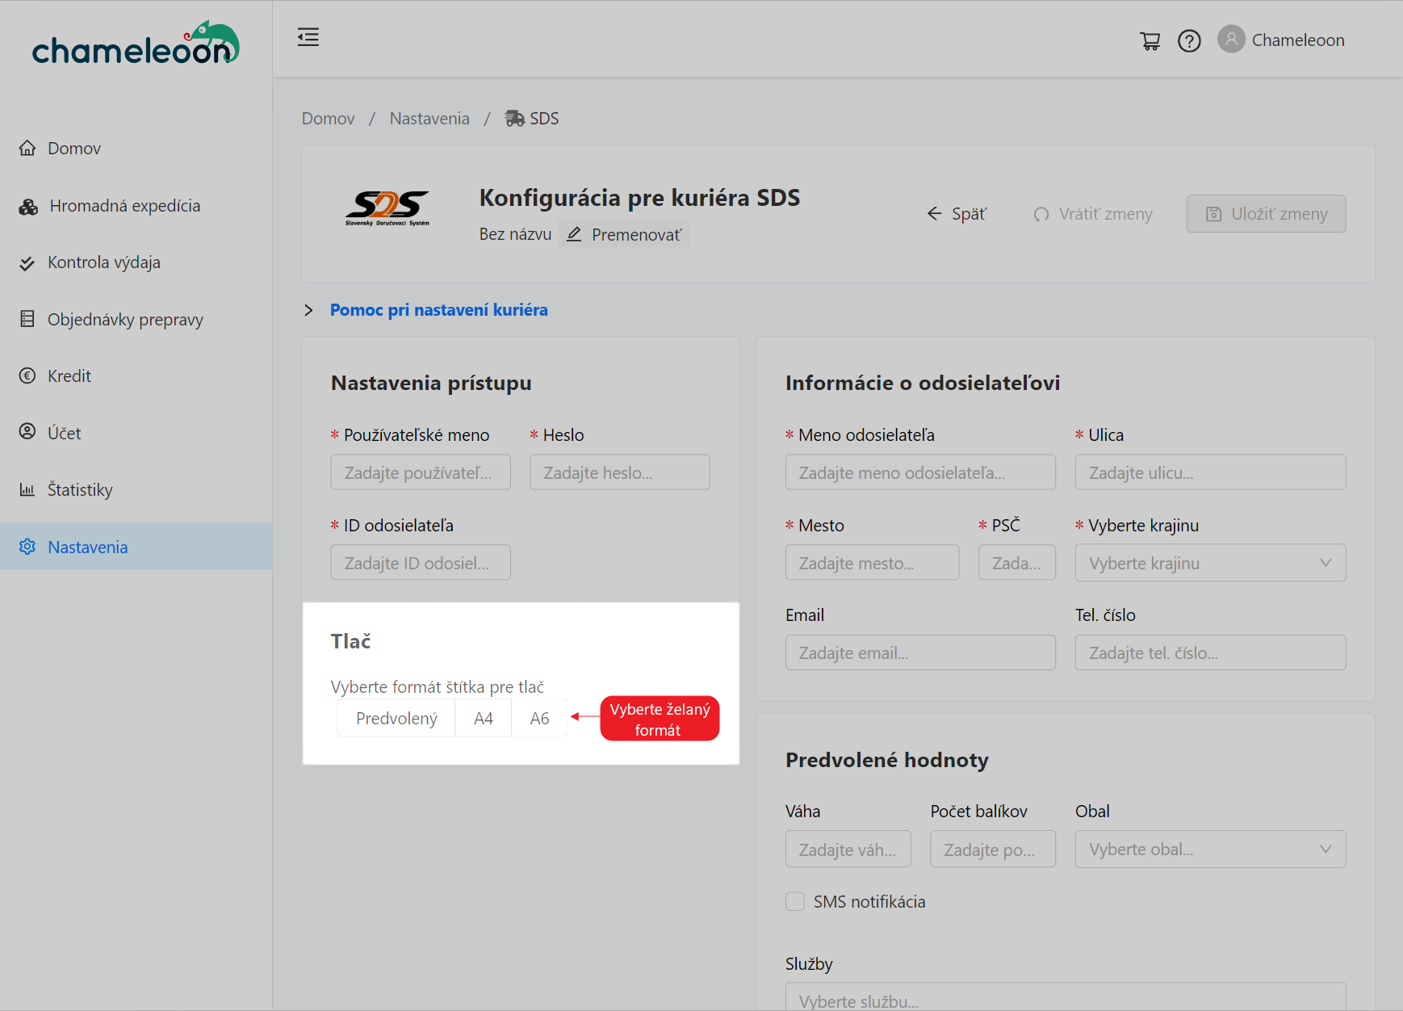Select A4 label format
Screen dimensions: 1403x1011
point(483,719)
